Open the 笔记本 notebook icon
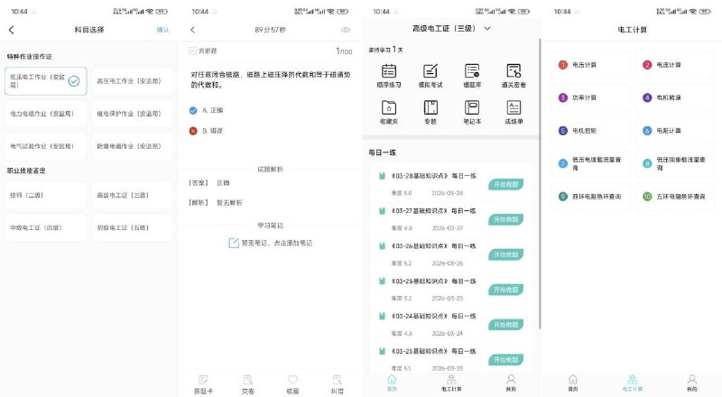The height and width of the screenshot is (397, 722). (472, 111)
